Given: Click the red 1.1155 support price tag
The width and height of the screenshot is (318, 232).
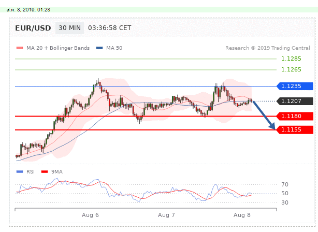Looking at the screenshot, I should 295,129.
